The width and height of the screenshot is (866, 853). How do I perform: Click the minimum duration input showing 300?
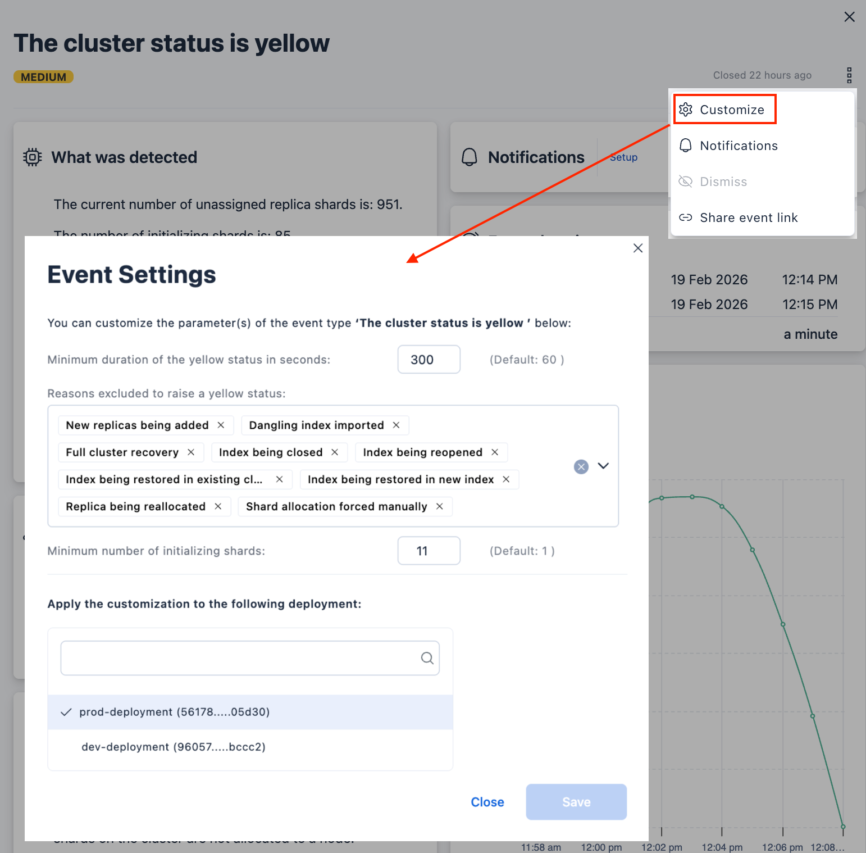[429, 359]
